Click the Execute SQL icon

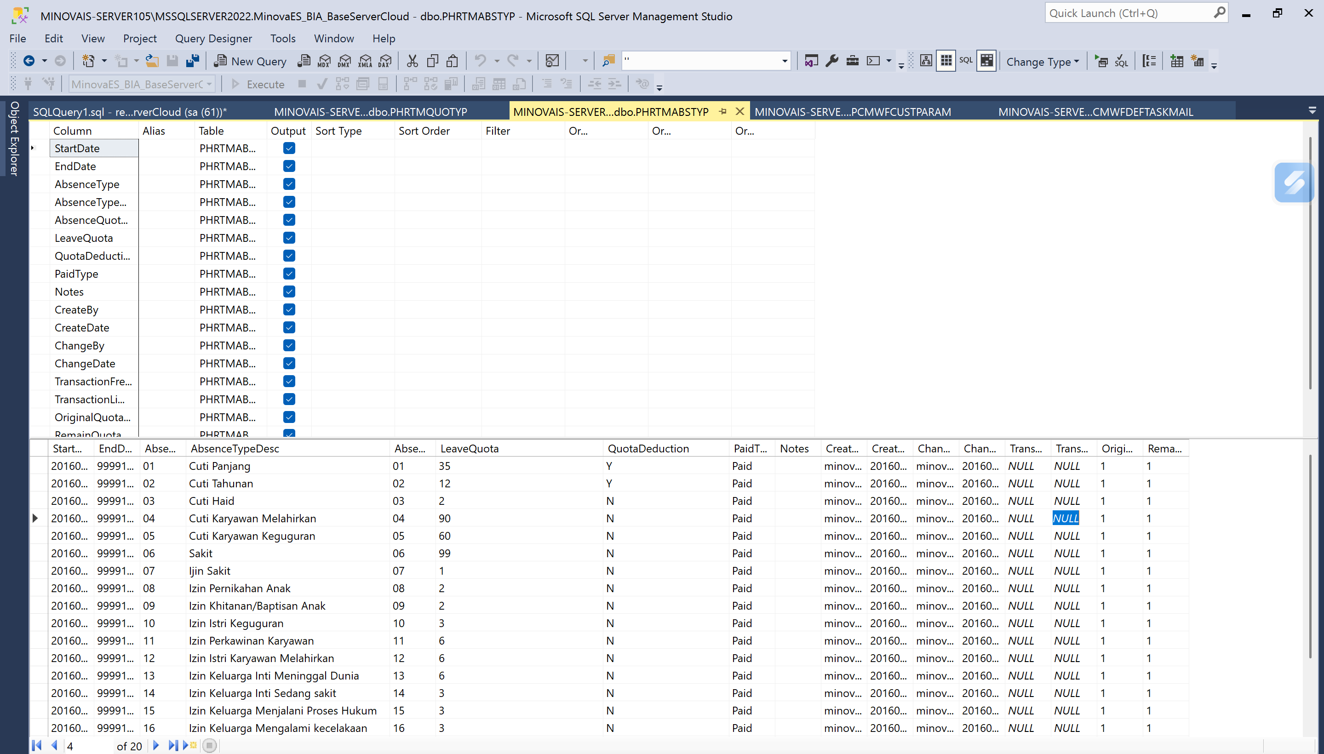(1101, 61)
